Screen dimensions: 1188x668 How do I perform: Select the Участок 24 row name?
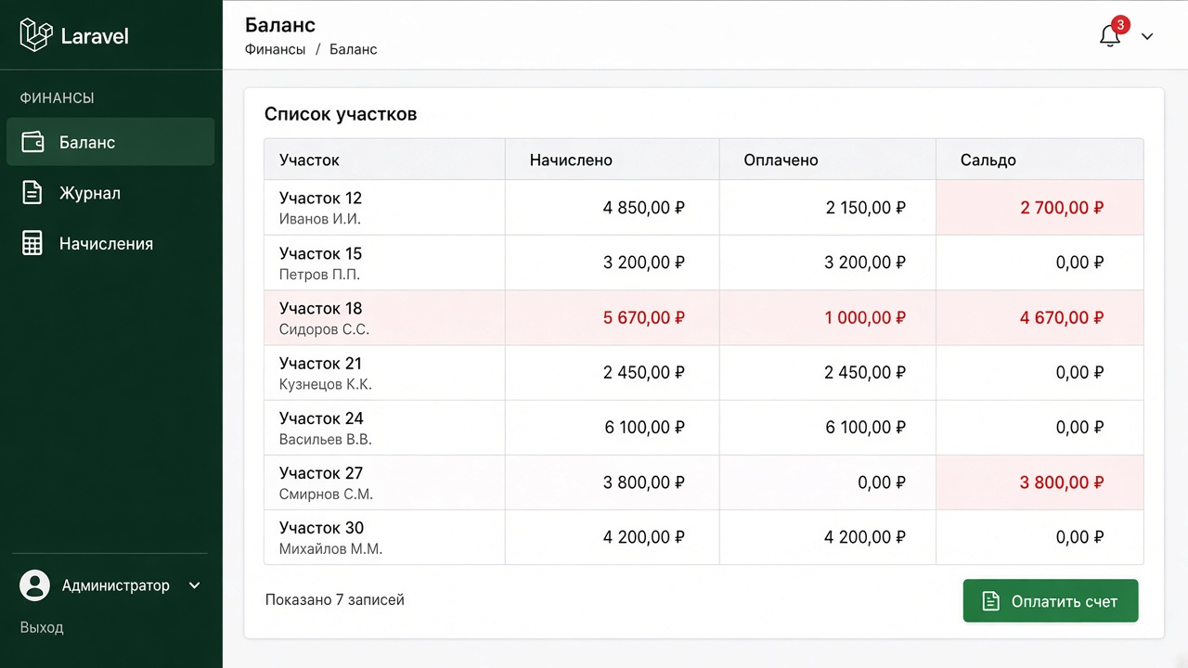pos(321,417)
